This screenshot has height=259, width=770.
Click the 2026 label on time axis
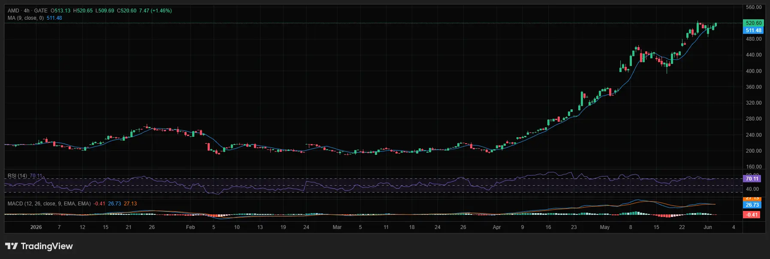click(36, 227)
